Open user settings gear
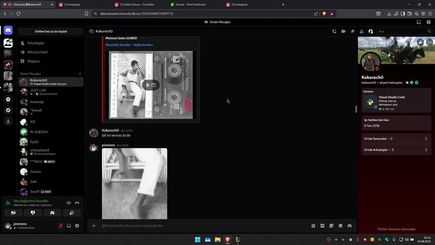The width and height of the screenshot is (435, 245). 77,226
